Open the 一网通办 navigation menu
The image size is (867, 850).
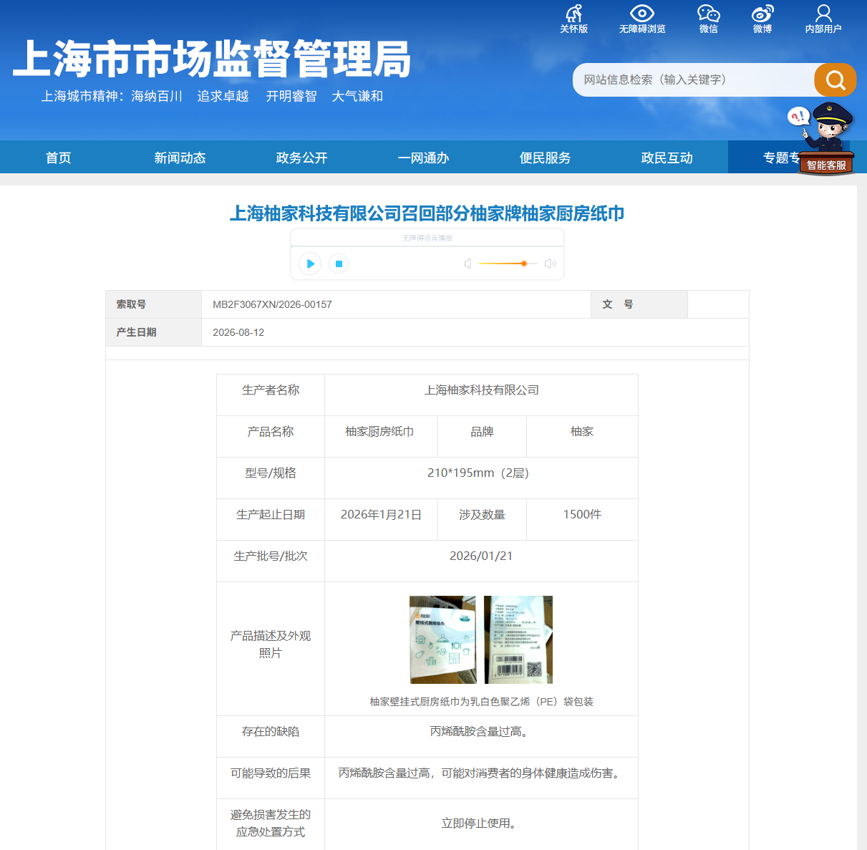(x=424, y=158)
